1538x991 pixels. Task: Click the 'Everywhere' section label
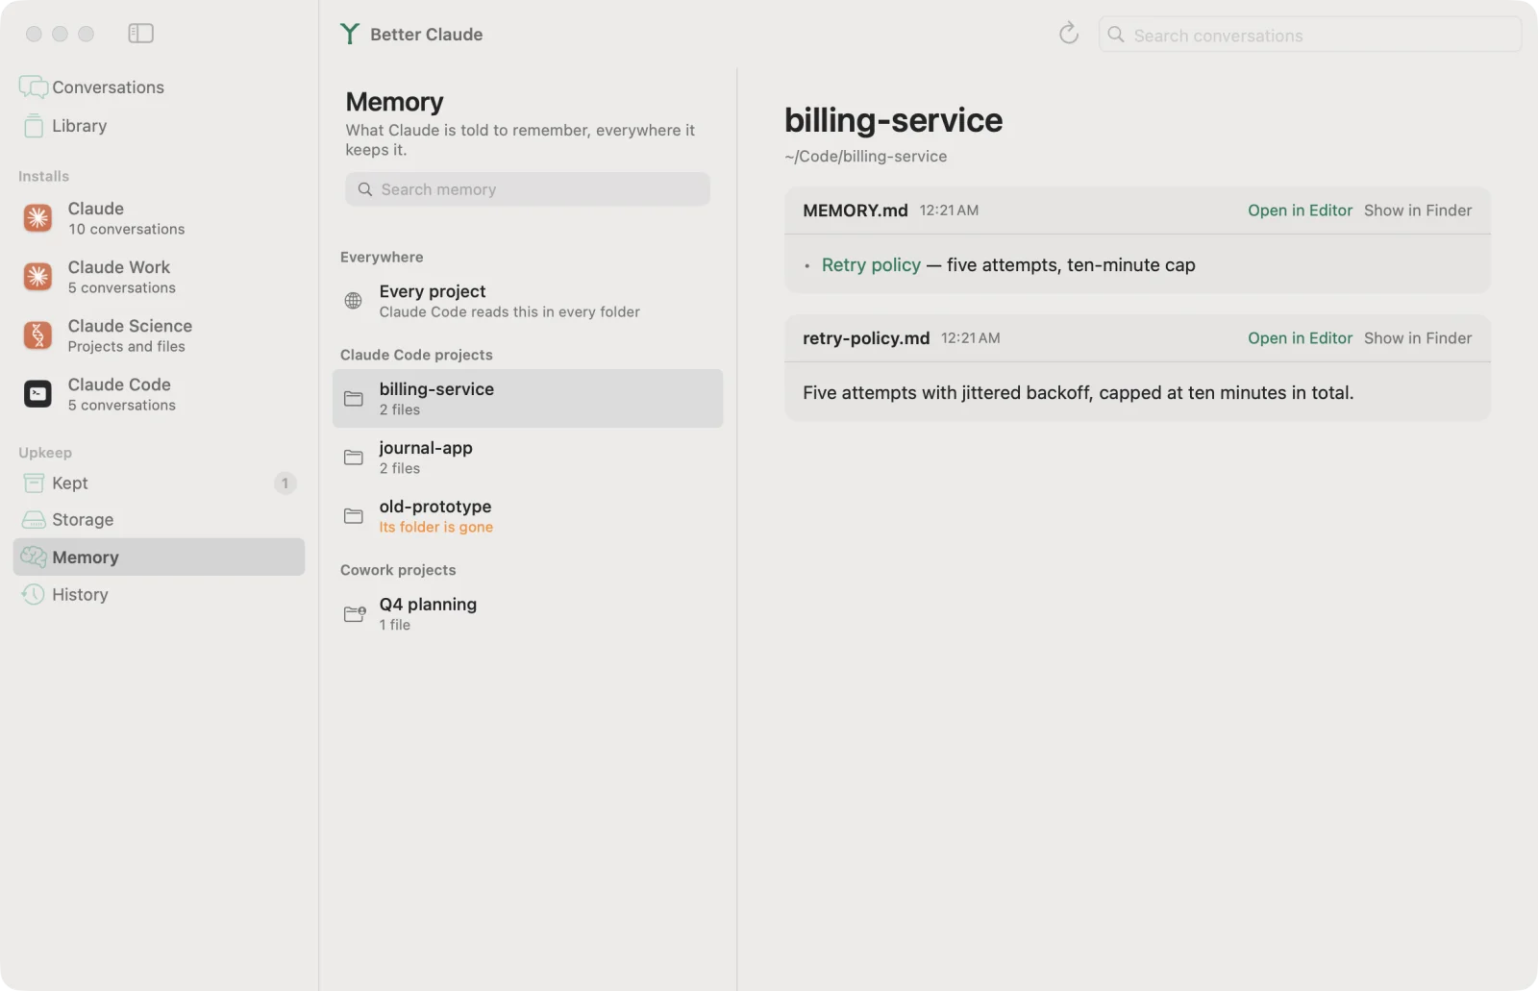pyautogui.click(x=382, y=258)
